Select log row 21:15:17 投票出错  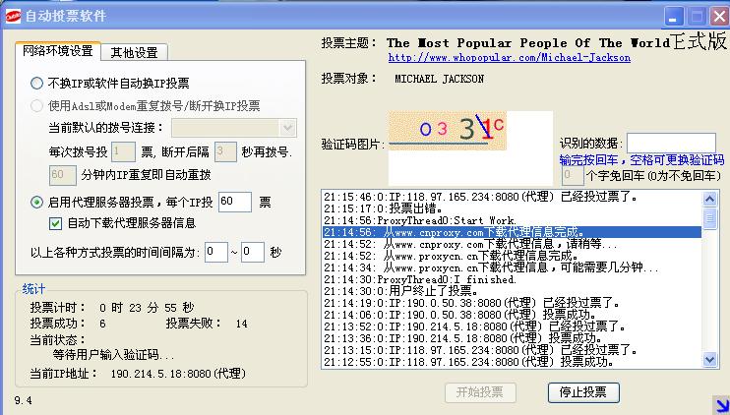pyautogui.click(x=513, y=208)
